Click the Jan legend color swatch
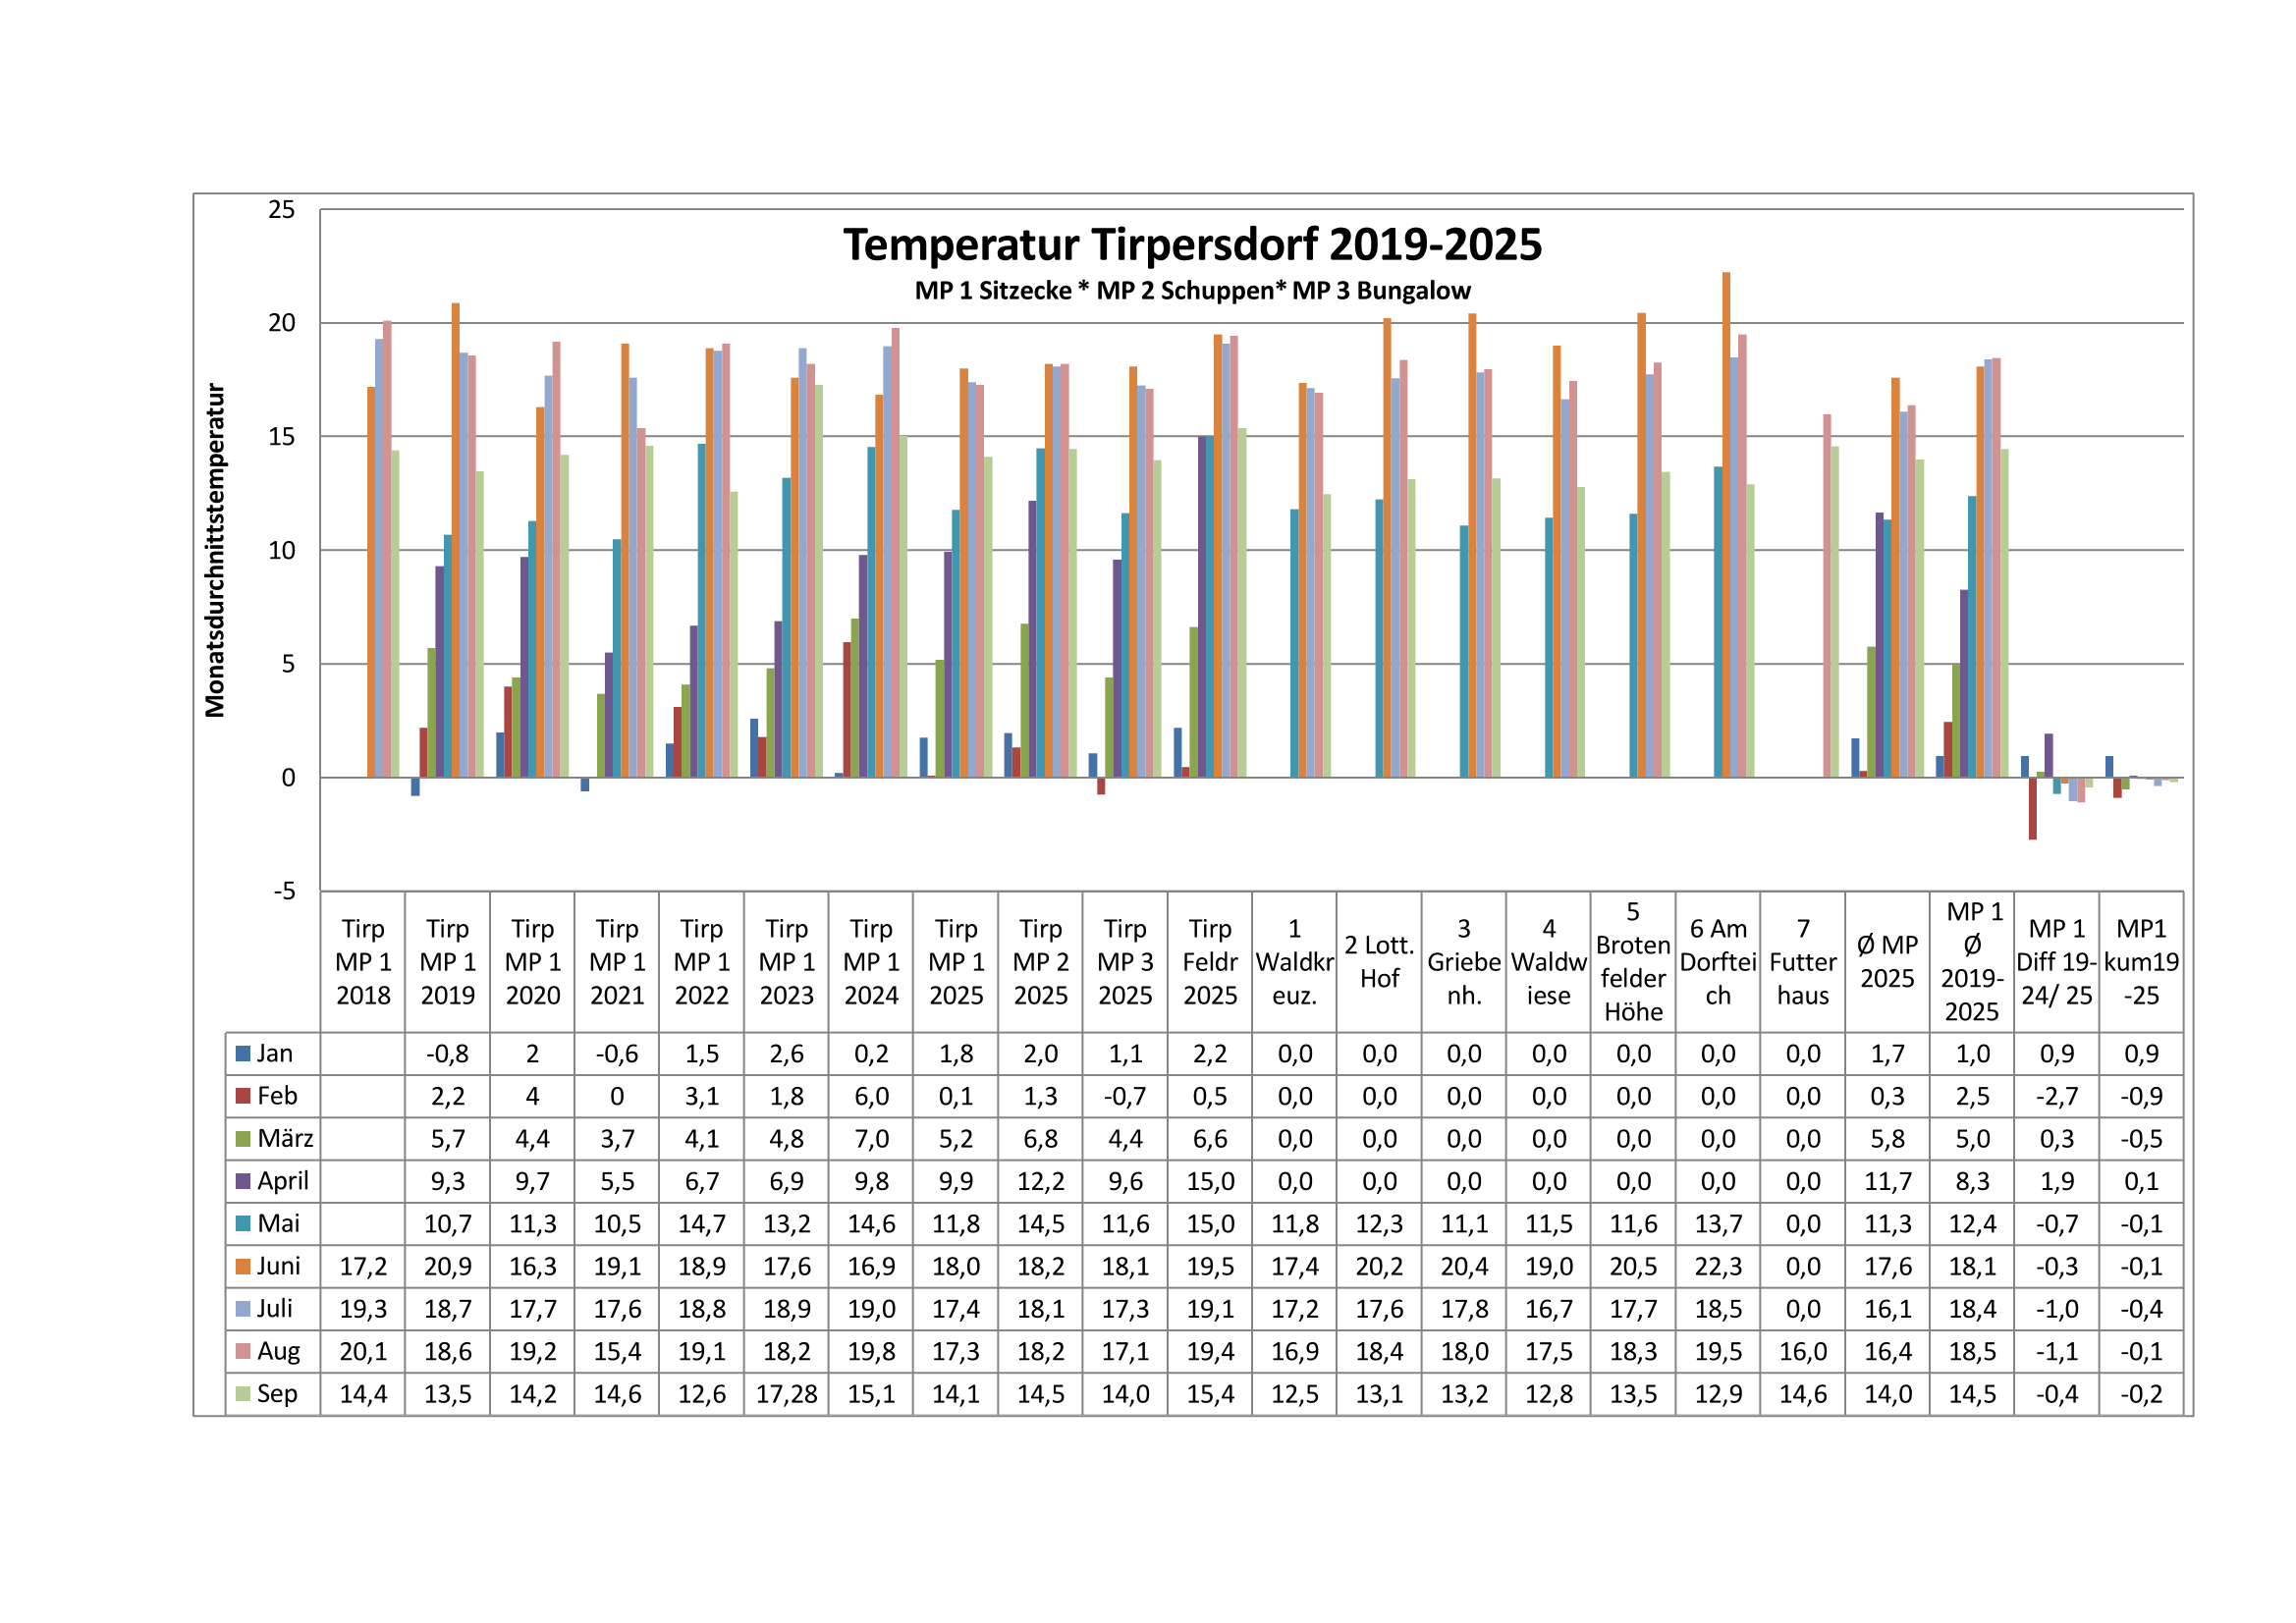The height and width of the screenshot is (1623, 2296). pos(242,1053)
